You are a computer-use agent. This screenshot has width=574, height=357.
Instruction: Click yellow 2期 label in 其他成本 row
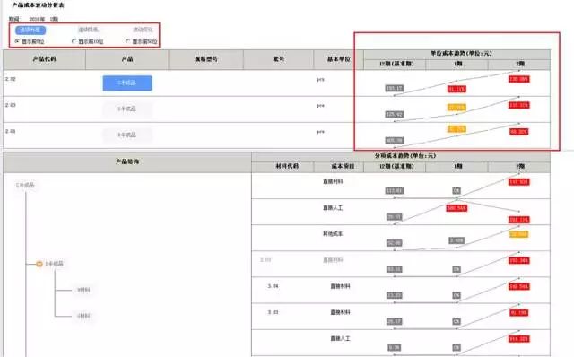[518, 234]
